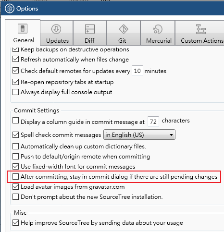
Task: Click the Commit Settings group heading
Action: (37, 110)
